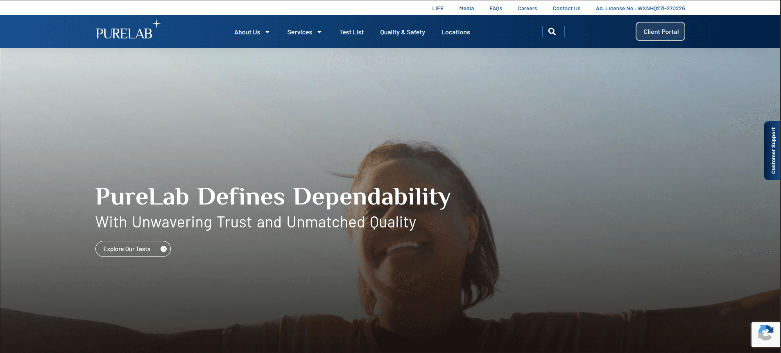Click the Ad. License number text
The image size is (781, 353).
click(640, 8)
